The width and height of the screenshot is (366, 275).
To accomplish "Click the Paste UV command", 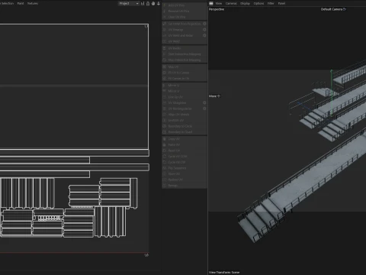I will click(x=185, y=144).
